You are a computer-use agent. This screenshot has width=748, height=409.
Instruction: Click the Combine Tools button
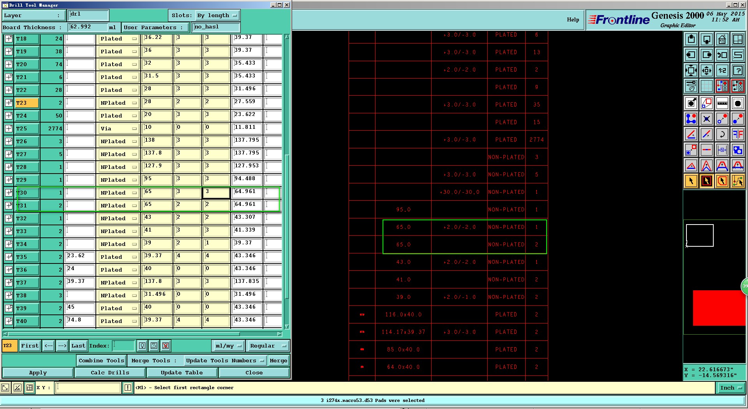[101, 360]
